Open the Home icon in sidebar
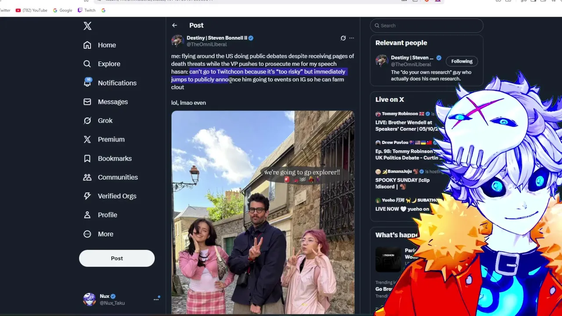Viewport: 562px width, 316px height. pyautogui.click(x=87, y=45)
